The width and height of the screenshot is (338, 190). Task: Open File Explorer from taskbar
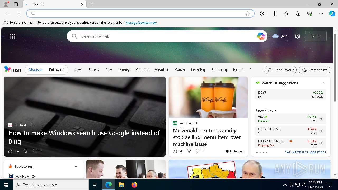click(121, 185)
